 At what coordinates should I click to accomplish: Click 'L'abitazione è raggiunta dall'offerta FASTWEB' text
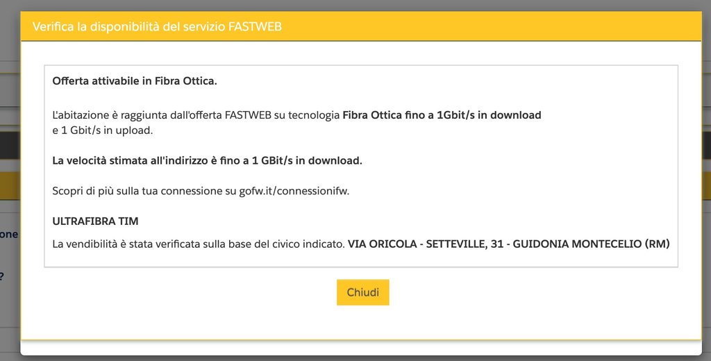[160, 115]
